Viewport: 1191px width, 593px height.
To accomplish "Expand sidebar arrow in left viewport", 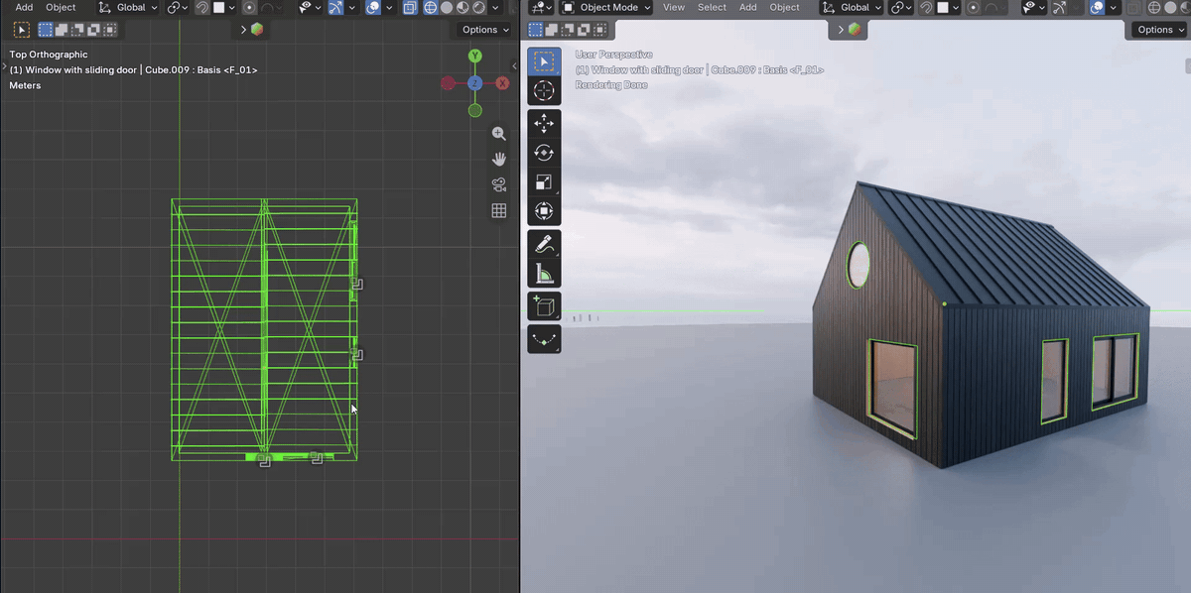I will point(514,66).
